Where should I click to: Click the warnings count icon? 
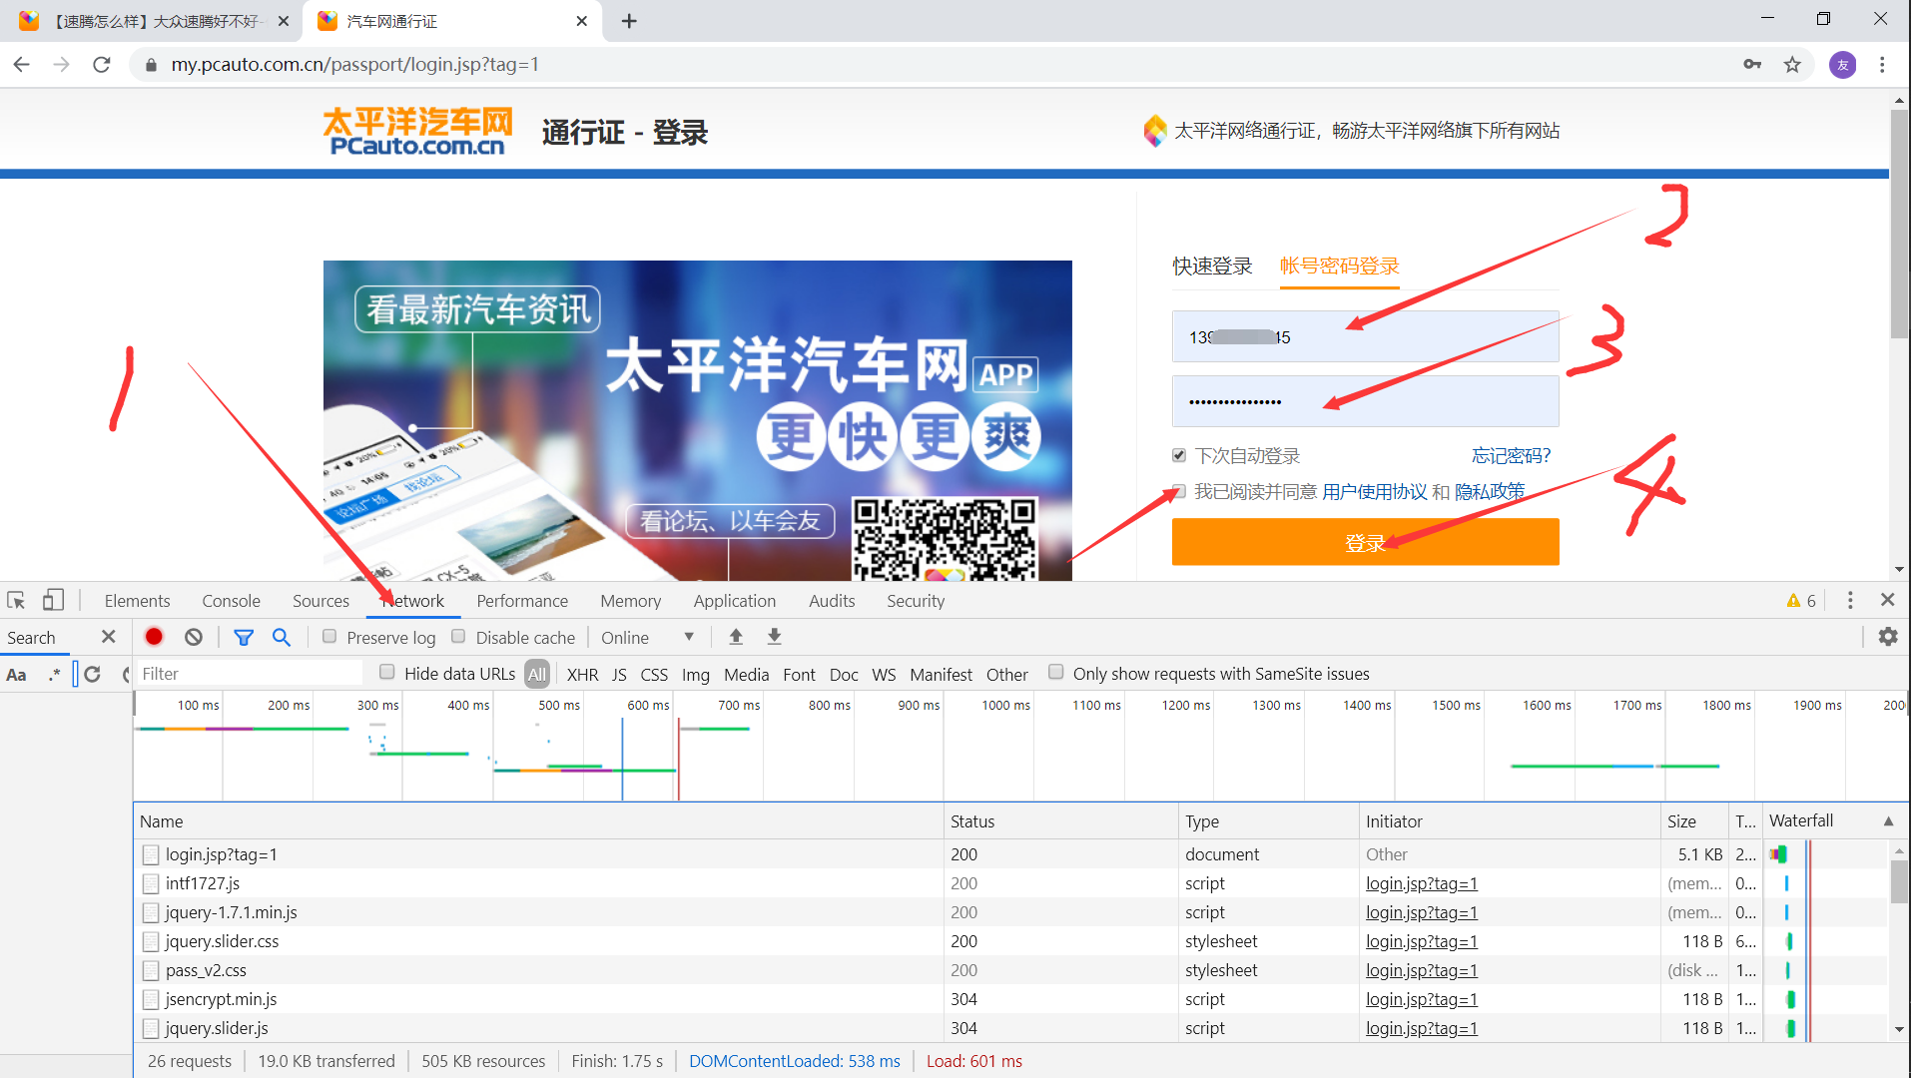[1801, 601]
